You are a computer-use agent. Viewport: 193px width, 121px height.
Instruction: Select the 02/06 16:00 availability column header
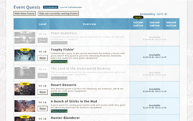click(x=171, y=24)
